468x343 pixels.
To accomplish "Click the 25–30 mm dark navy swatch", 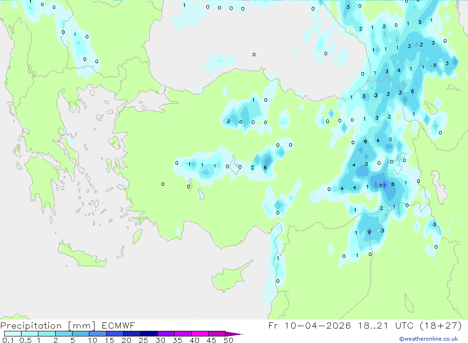I will (x=149, y=334).
